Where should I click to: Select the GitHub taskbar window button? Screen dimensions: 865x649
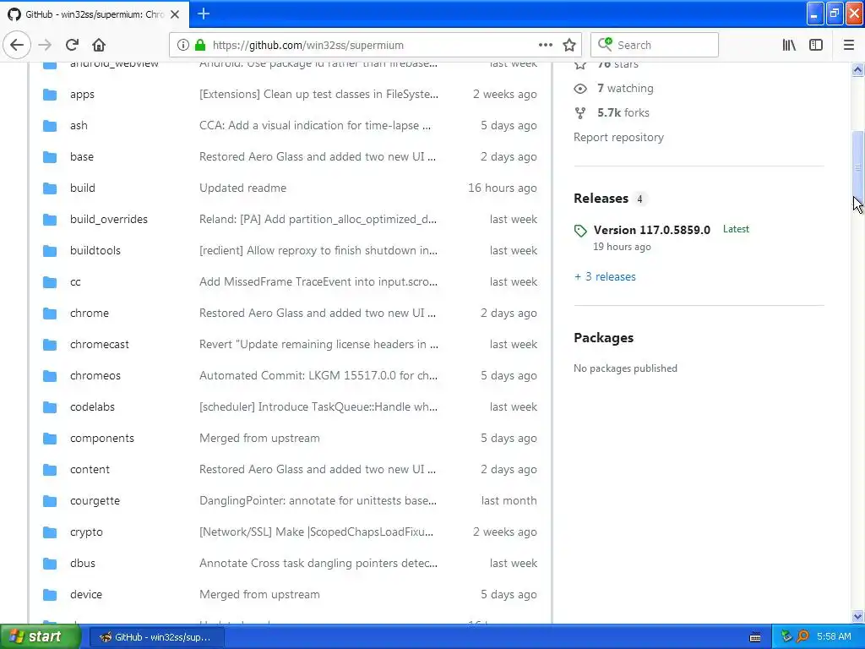pos(155,637)
